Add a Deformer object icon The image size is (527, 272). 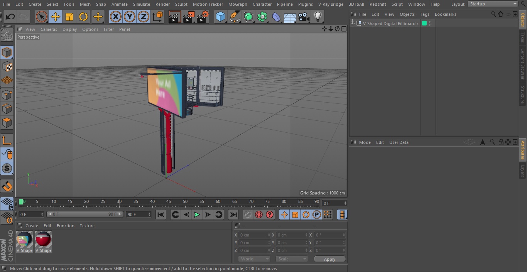point(276,17)
